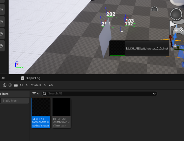Switch to the Output Log tab
Viewport: 184px width, 141px height.
pyautogui.click(x=30, y=78)
